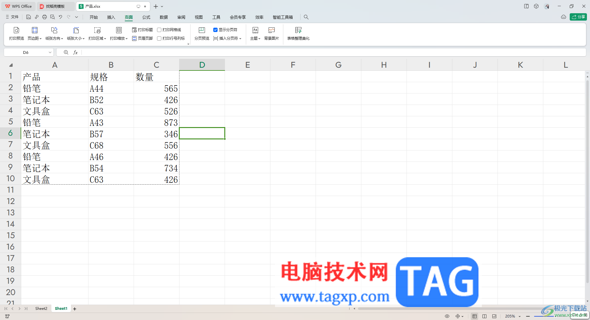Open the Name Box dropdown arrow
This screenshot has width=590, height=320.
(50, 52)
